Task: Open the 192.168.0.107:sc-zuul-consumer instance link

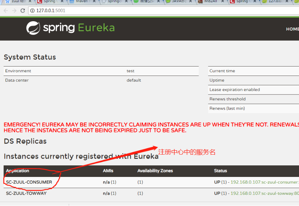Action: click(265, 182)
